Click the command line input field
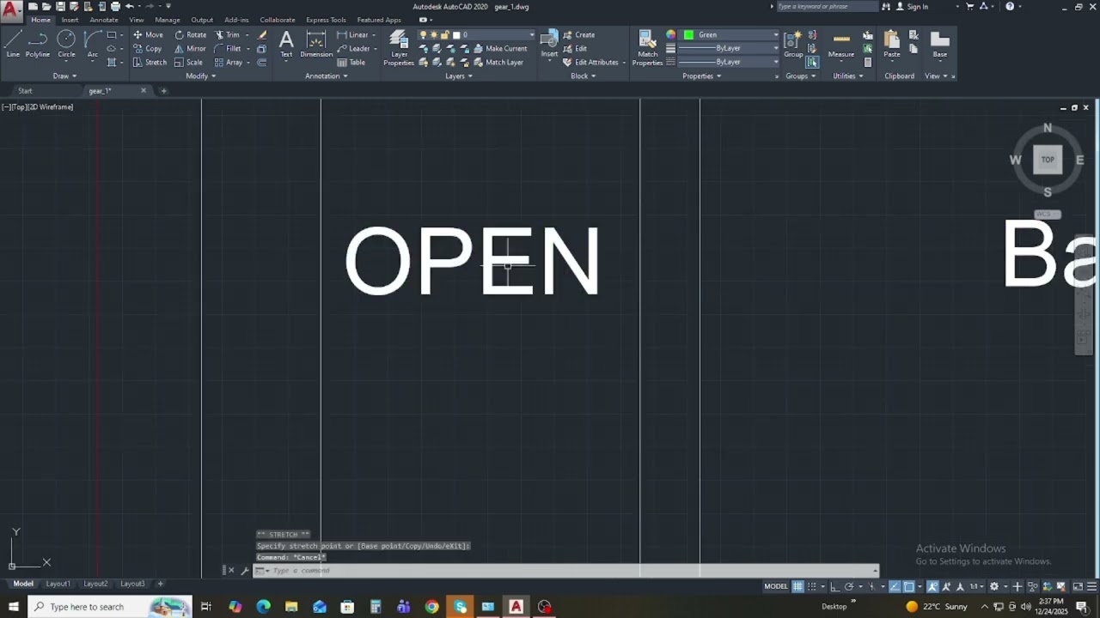The image size is (1100, 618). 567,571
